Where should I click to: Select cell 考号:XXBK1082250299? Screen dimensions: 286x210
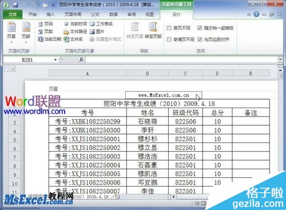click(88, 121)
